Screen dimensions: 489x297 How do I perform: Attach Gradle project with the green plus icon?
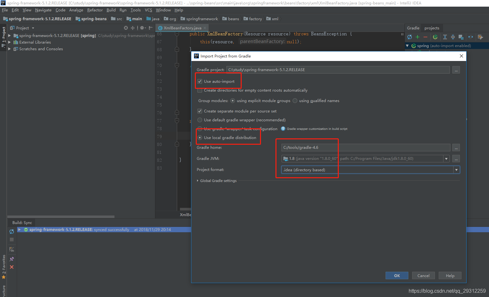click(418, 37)
